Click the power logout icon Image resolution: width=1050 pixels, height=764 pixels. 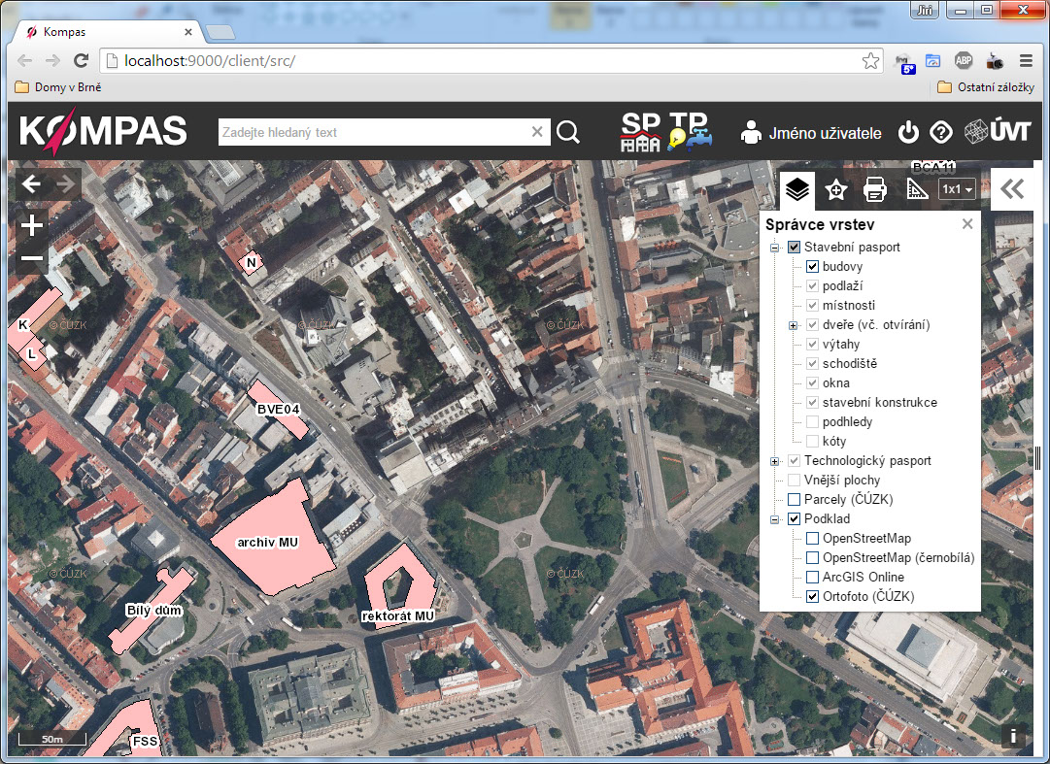point(908,132)
